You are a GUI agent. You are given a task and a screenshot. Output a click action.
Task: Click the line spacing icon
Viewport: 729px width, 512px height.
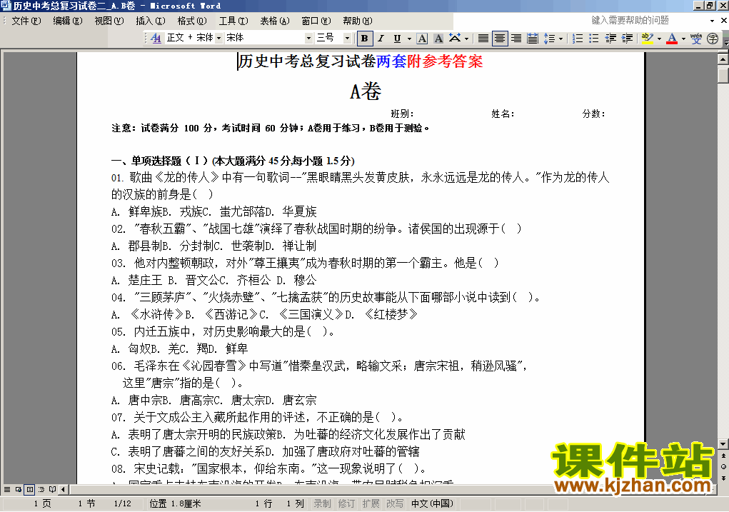pos(550,38)
